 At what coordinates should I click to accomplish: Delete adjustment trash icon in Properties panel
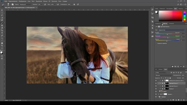click(x=184, y=66)
